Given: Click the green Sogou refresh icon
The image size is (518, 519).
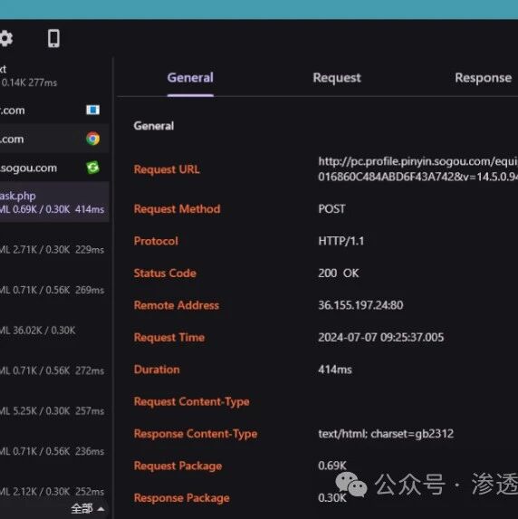Looking at the screenshot, I should pyautogui.click(x=92, y=168).
